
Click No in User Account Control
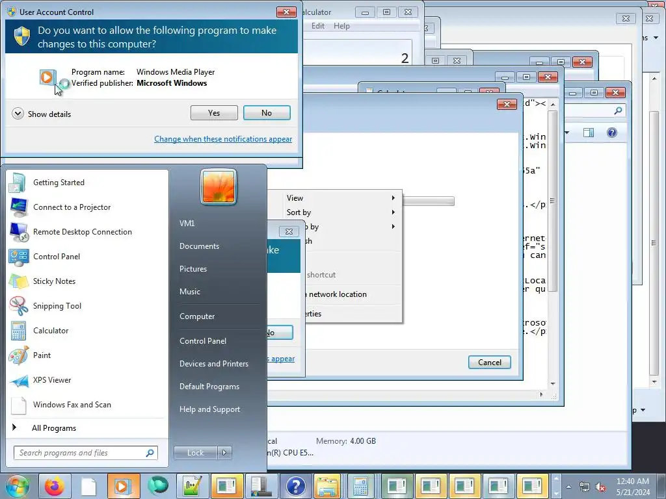coord(267,113)
